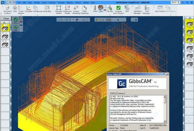The image size is (194, 131).
Task: Open Surface Modeling palette
Action: click(76, 10)
